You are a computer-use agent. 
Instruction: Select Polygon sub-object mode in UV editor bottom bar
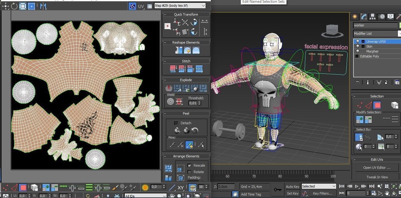pyautogui.click(x=23, y=187)
